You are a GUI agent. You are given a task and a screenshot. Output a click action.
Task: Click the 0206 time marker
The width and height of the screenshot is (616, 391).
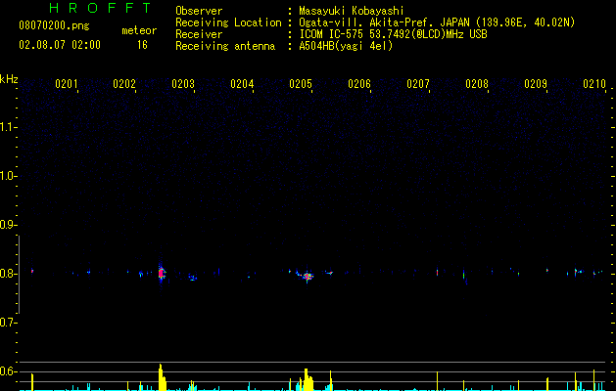(x=359, y=84)
